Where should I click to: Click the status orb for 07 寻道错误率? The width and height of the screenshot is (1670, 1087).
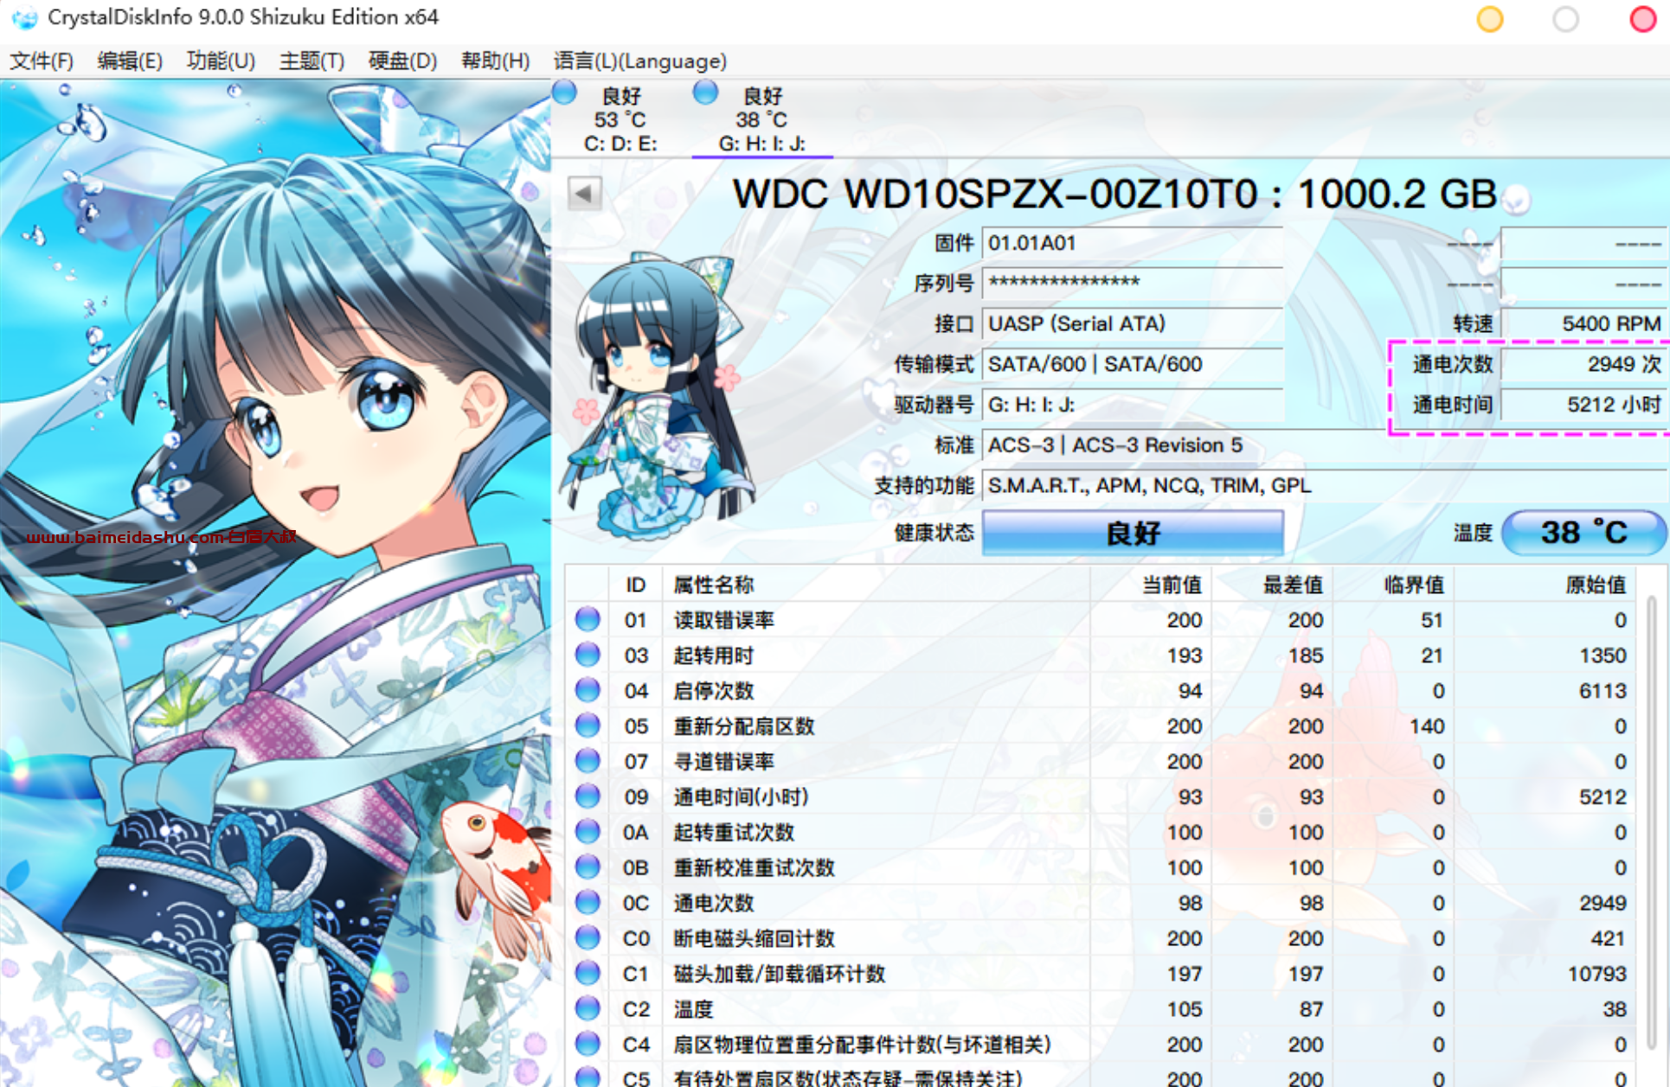(588, 761)
